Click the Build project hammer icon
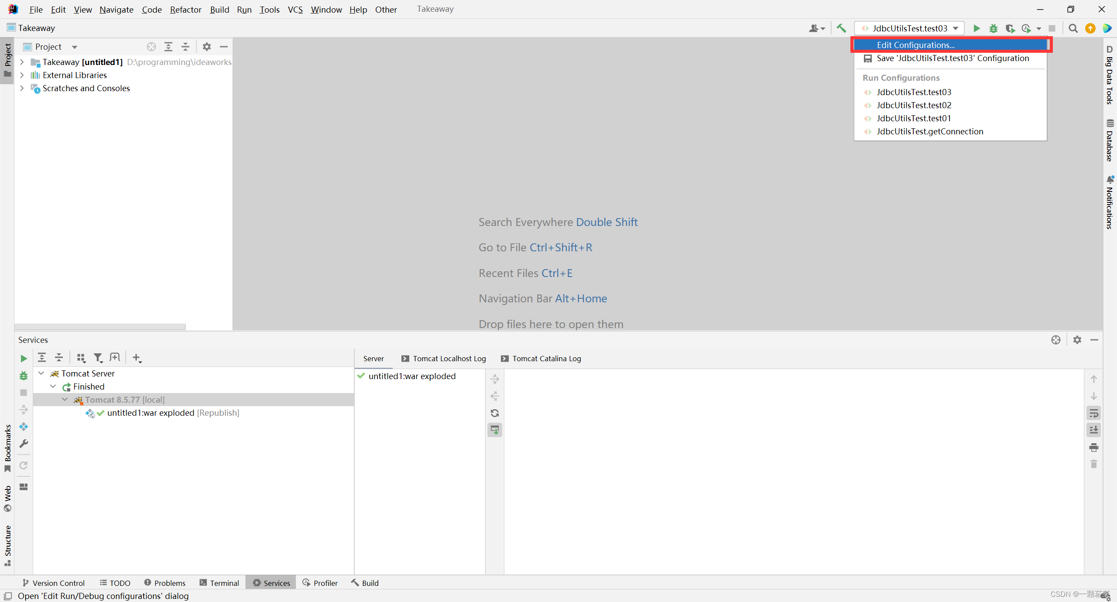Viewport: 1117px width, 602px height. (841, 28)
